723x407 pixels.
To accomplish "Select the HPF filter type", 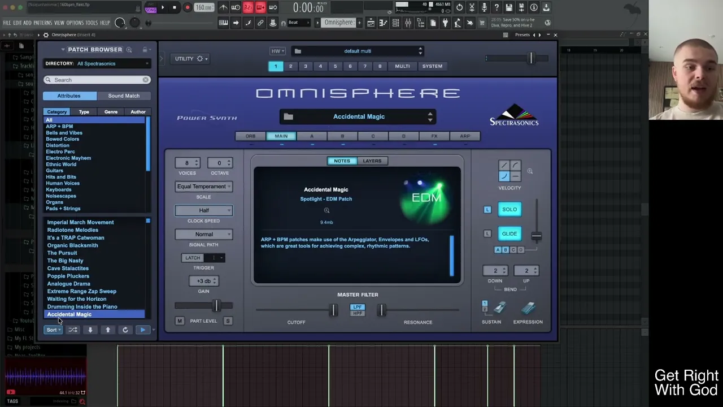I will 357,313.
